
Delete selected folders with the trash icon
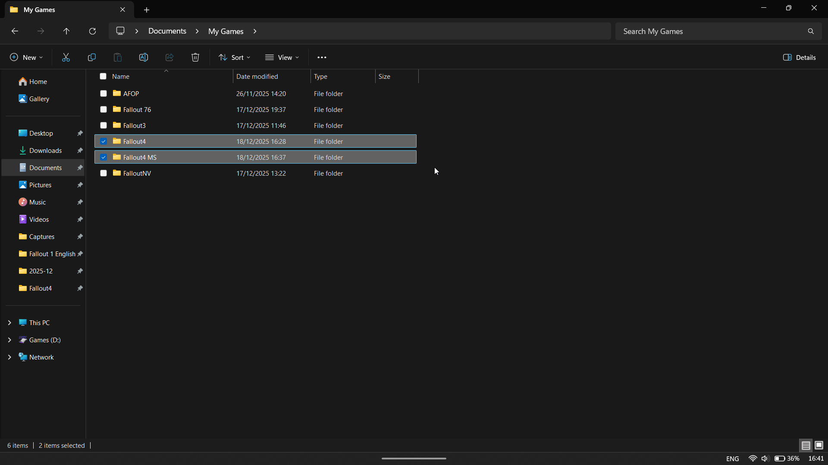pos(195,57)
